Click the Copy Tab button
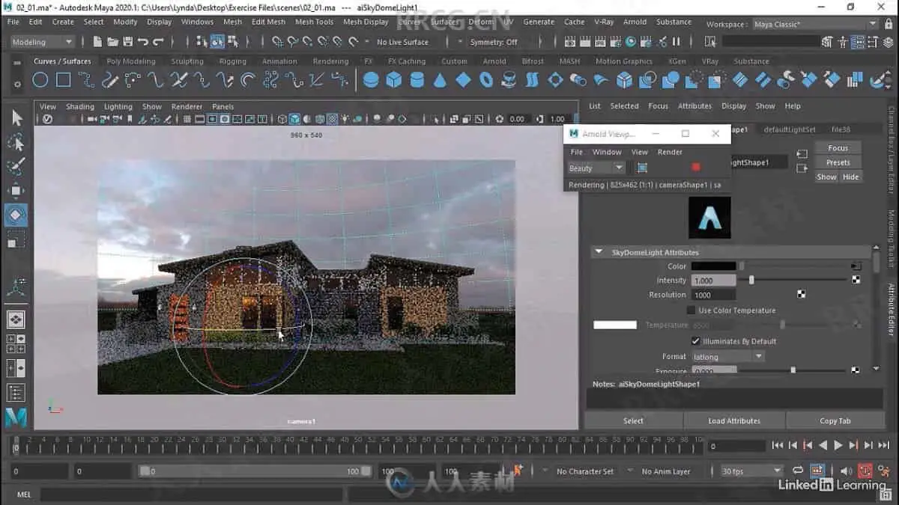Viewport: 899px width, 505px height. [x=835, y=420]
